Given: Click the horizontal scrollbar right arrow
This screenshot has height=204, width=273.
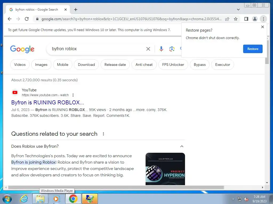Looking at the screenshot, I should point(263,187).
